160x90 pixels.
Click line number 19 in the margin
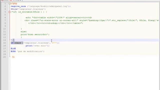[x=4, y=54]
